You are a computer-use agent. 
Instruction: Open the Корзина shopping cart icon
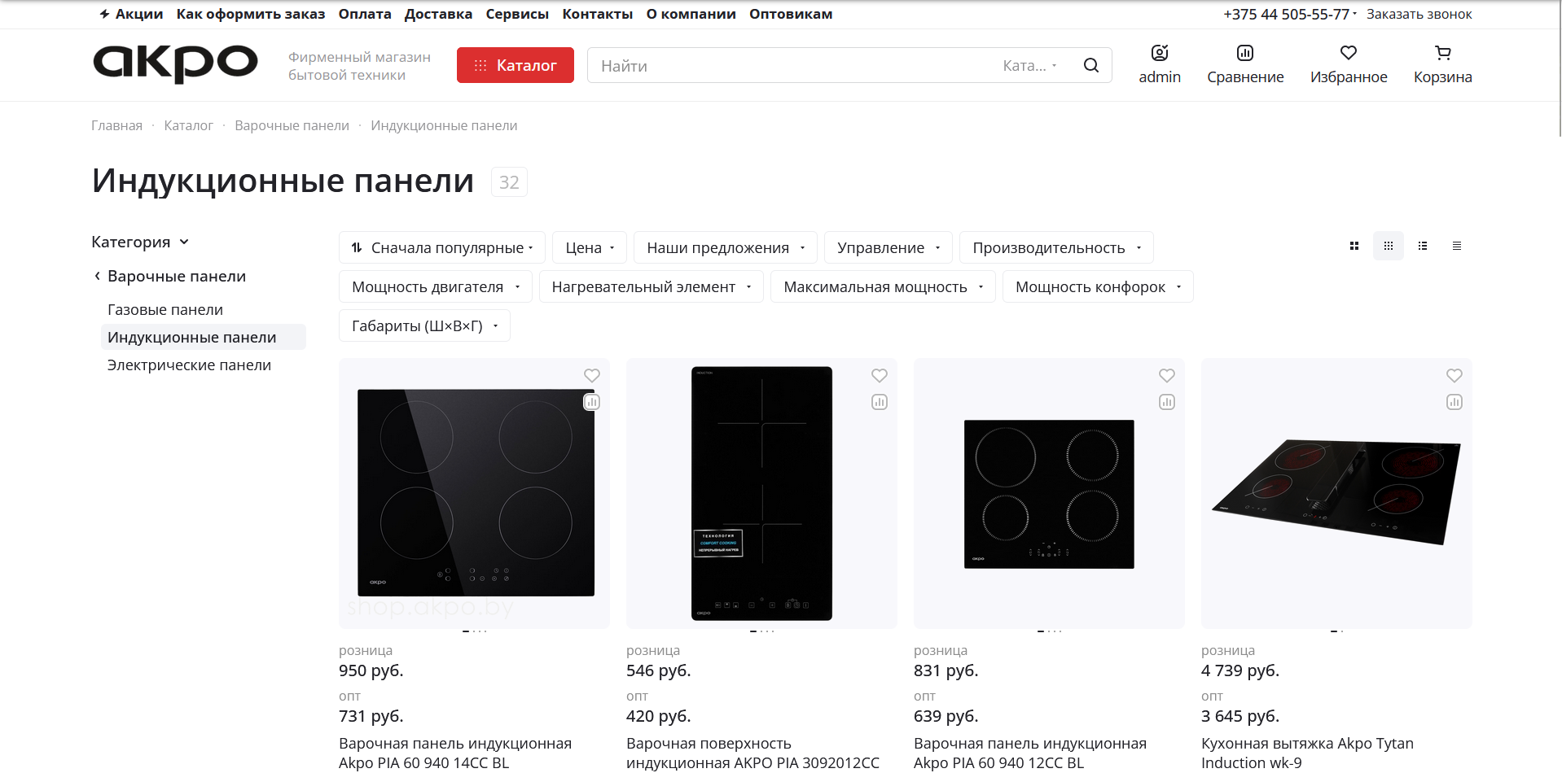point(1442,54)
